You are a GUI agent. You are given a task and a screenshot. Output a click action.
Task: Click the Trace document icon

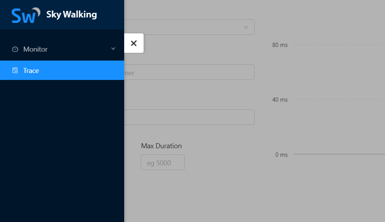15,71
